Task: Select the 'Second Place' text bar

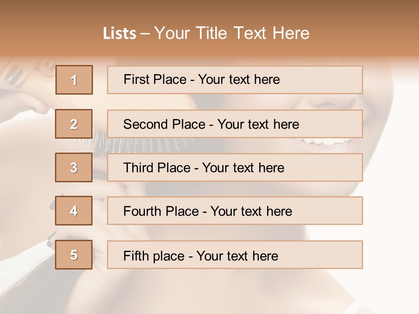Action: [x=235, y=124]
